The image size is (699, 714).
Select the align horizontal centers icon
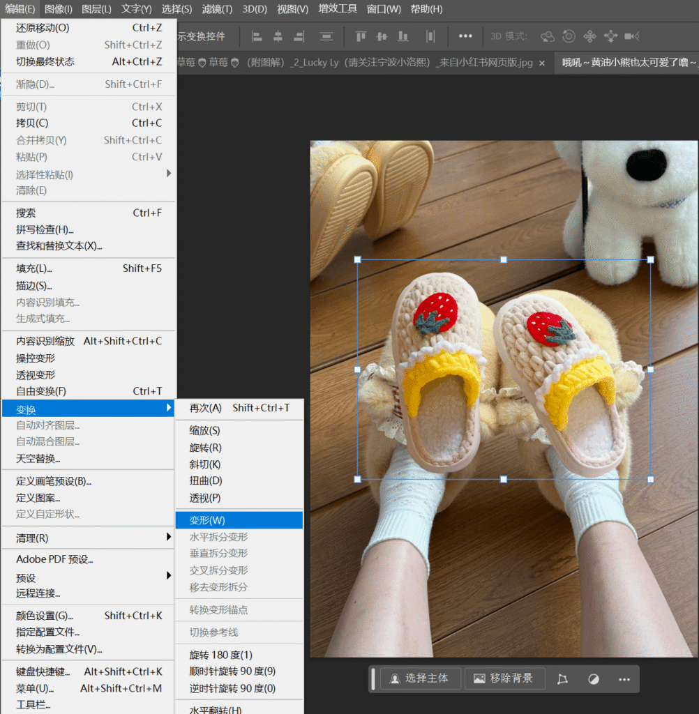[x=278, y=36]
